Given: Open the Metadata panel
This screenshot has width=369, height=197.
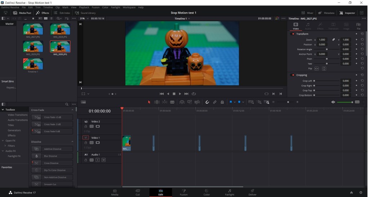Looking at the screenshot, I should (326, 13).
